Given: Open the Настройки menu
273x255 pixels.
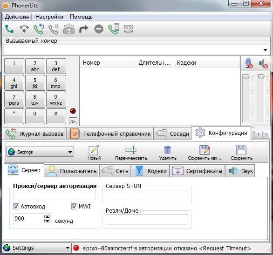Looking at the screenshot, I should pos(49,17).
